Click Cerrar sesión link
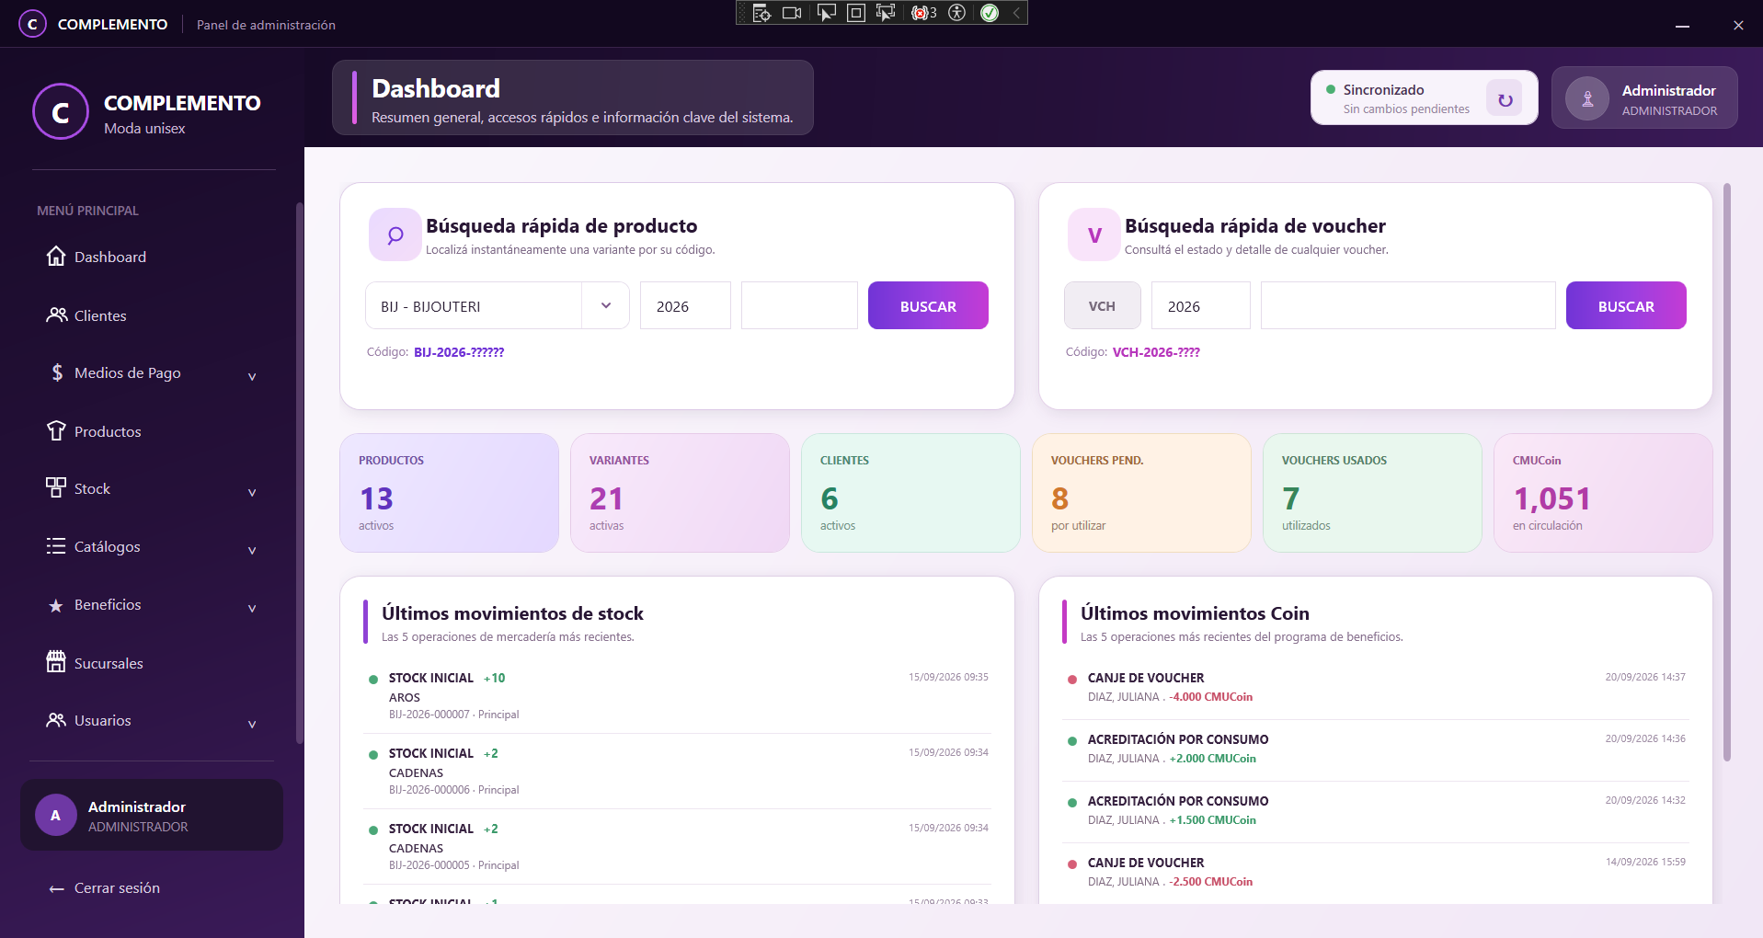1763x938 pixels. point(105,888)
